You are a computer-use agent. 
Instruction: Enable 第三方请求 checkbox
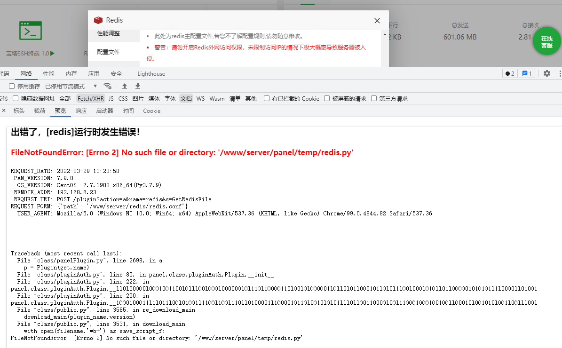374,98
